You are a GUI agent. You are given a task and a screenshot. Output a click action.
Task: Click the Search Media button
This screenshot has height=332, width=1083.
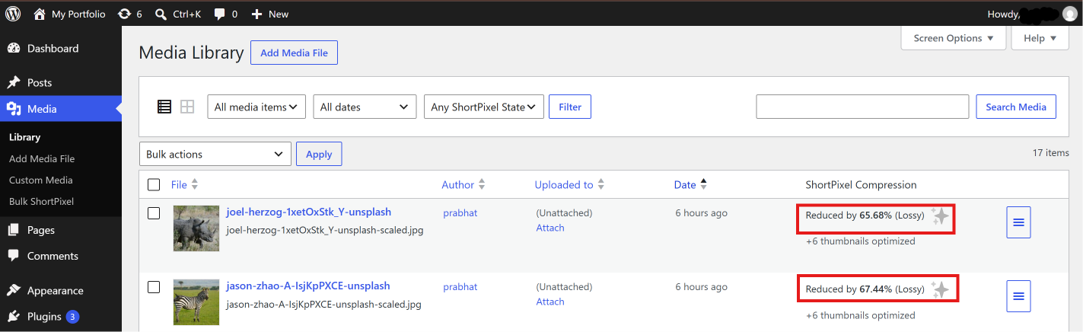point(1016,107)
